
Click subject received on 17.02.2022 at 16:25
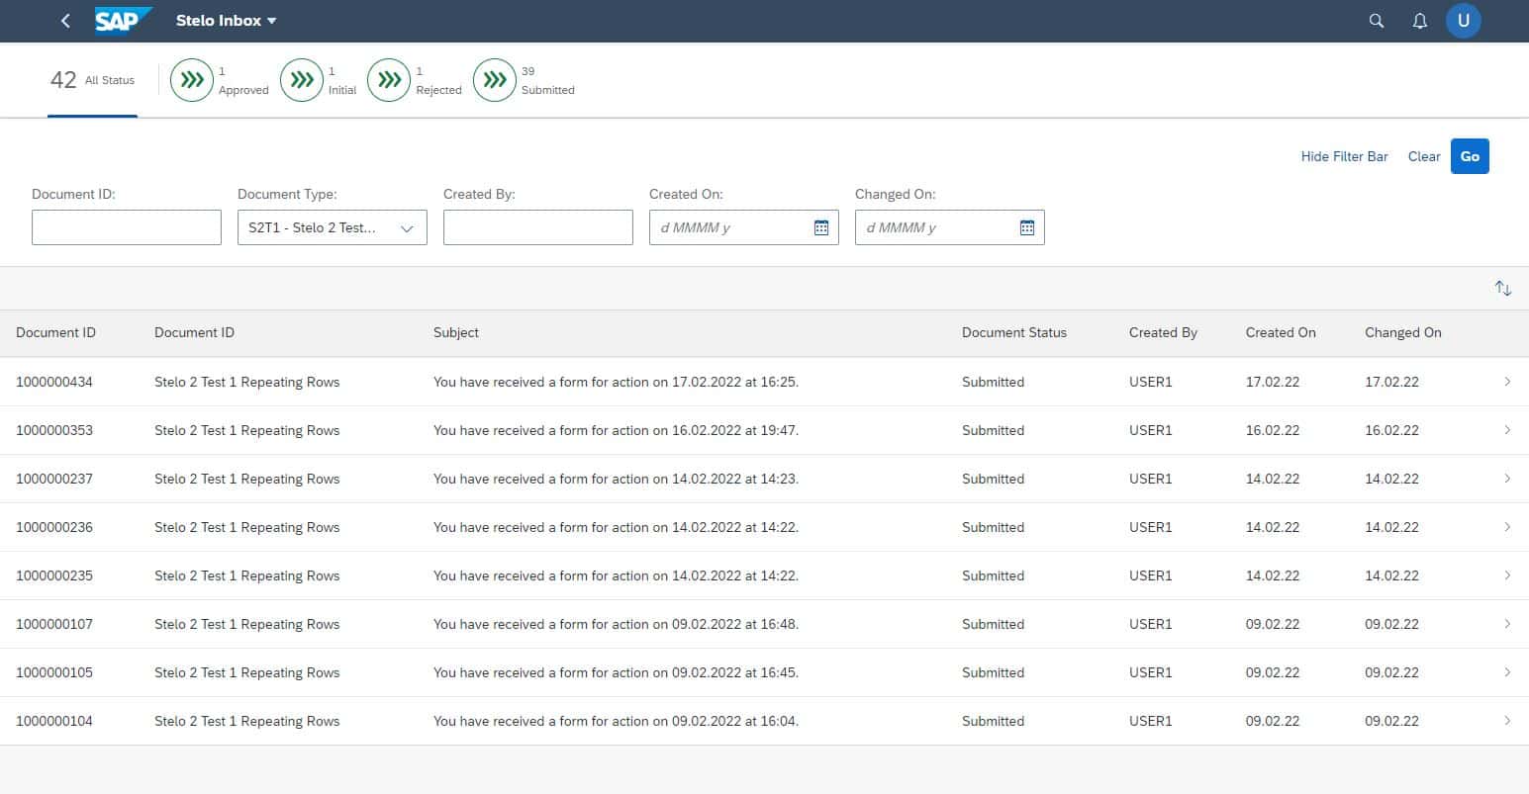pyautogui.click(x=616, y=382)
